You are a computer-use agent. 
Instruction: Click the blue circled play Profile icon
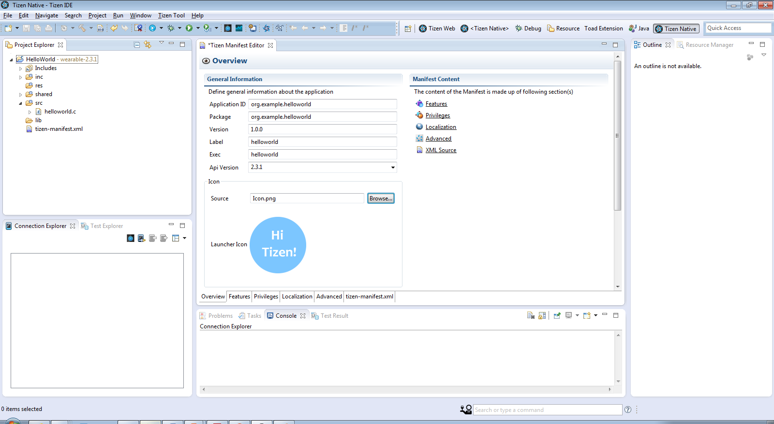[152, 28]
